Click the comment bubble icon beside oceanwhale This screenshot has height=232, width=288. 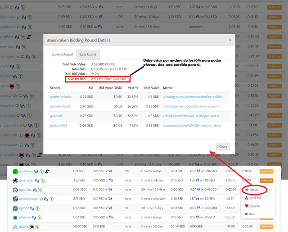pos(20,96)
